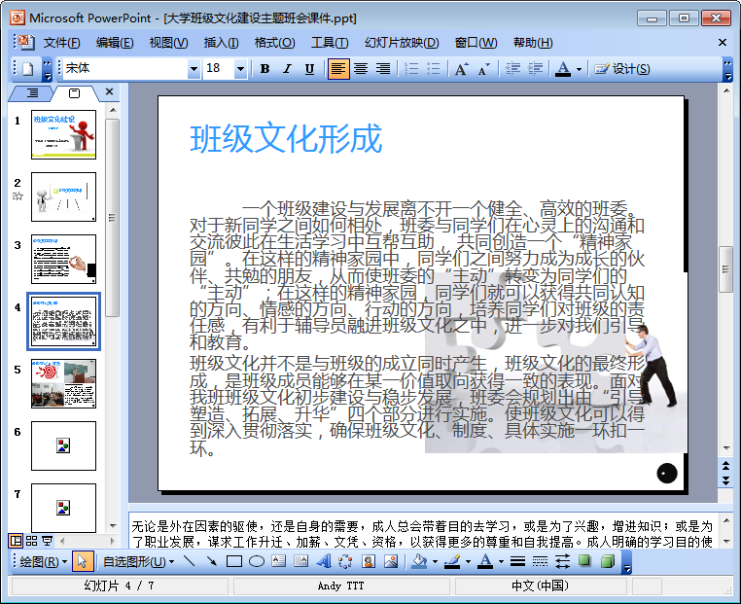The image size is (741, 604).
Task: Apply Line Color brush
Action: [452, 561]
